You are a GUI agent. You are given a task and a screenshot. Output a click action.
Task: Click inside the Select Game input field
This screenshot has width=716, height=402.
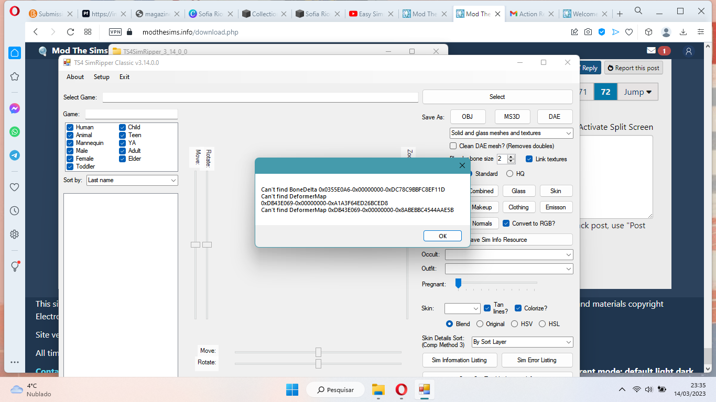(259, 97)
